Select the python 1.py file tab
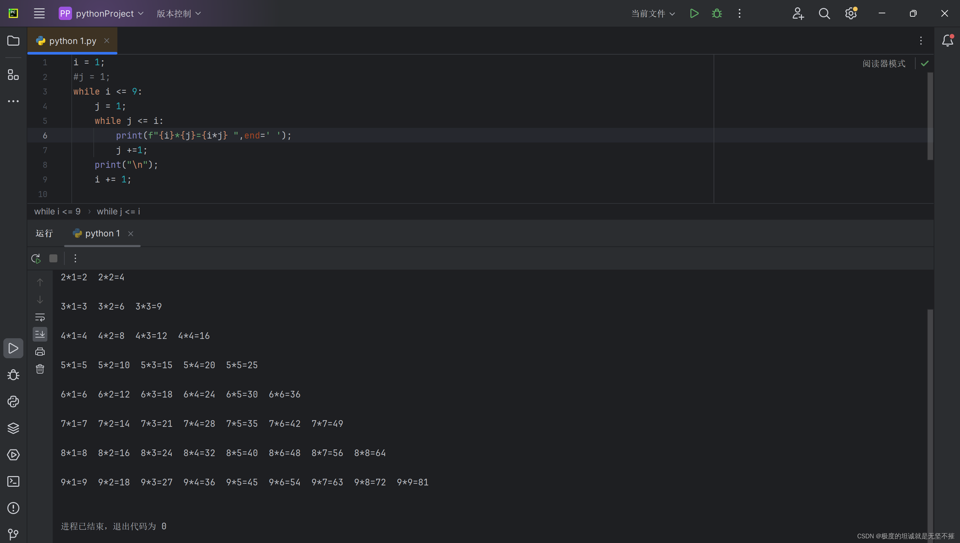960x543 pixels. (73, 41)
